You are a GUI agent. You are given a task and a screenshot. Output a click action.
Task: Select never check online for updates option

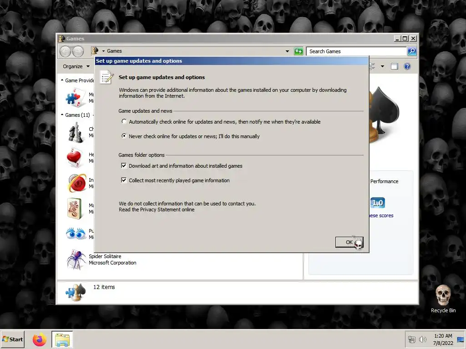coord(124,136)
